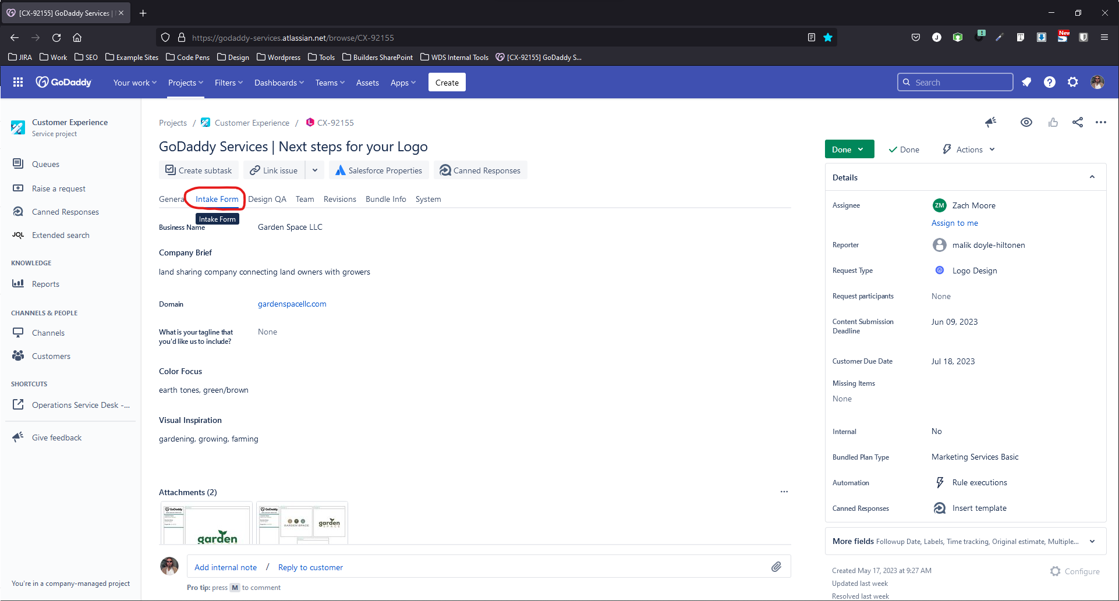Click Configure below the Details panel
The image size is (1119, 601).
[x=1075, y=571]
